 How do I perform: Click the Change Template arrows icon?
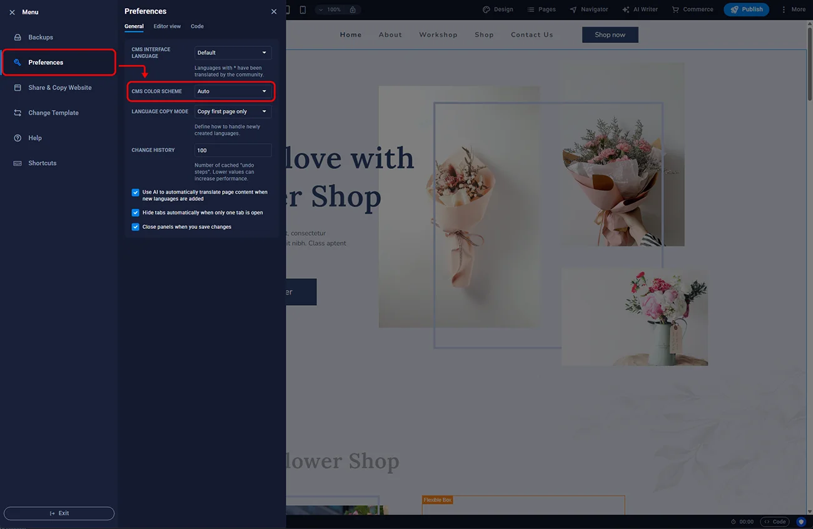tap(18, 113)
